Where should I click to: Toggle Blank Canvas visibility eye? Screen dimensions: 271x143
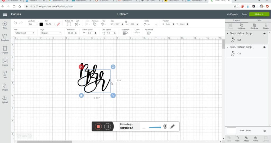coord(264,131)
